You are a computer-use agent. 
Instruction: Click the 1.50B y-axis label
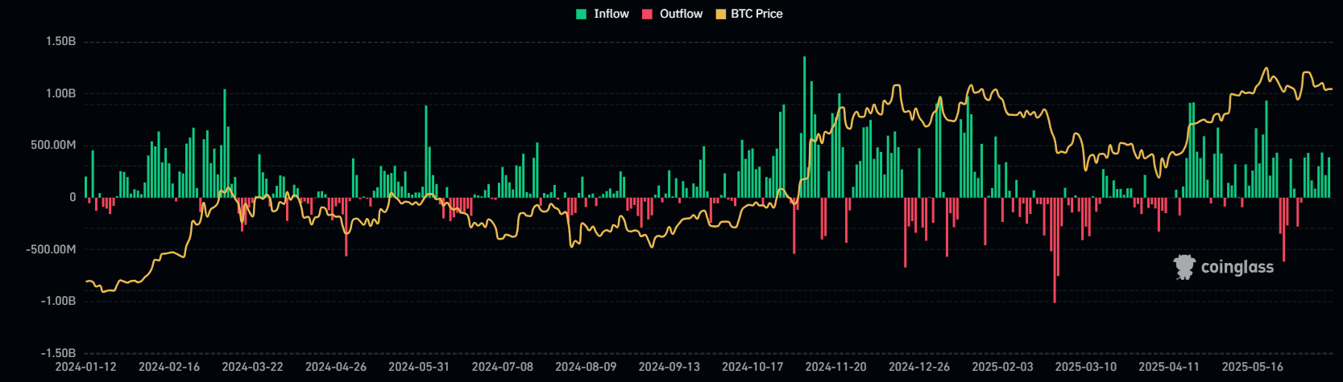(x=60, y=41)
